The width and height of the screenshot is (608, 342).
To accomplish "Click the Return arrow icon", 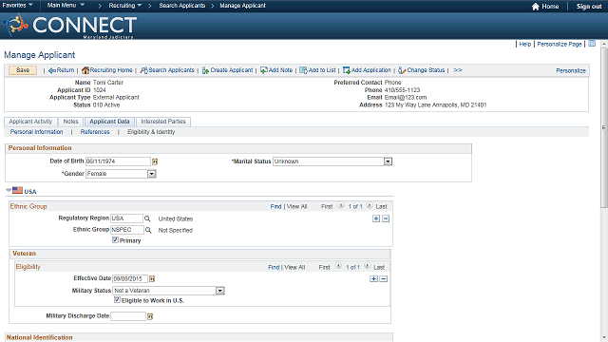I will [52, 70].
